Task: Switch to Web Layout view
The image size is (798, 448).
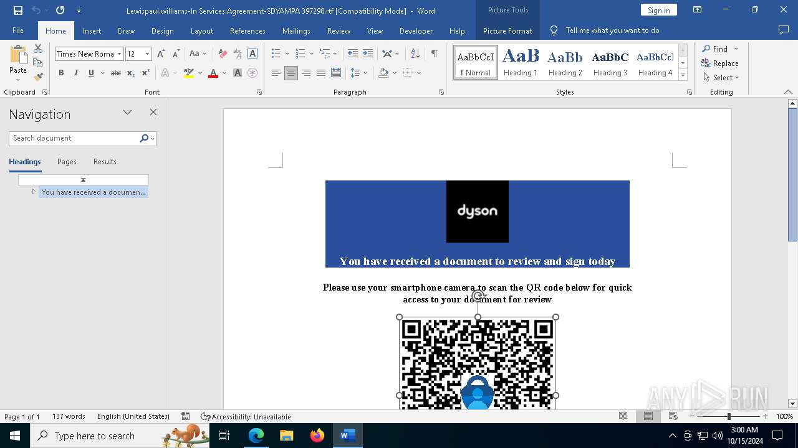Action: 673,416
